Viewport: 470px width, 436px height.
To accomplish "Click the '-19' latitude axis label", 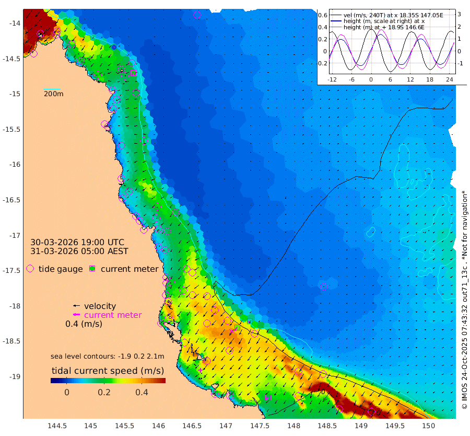I will click(15, 376).
